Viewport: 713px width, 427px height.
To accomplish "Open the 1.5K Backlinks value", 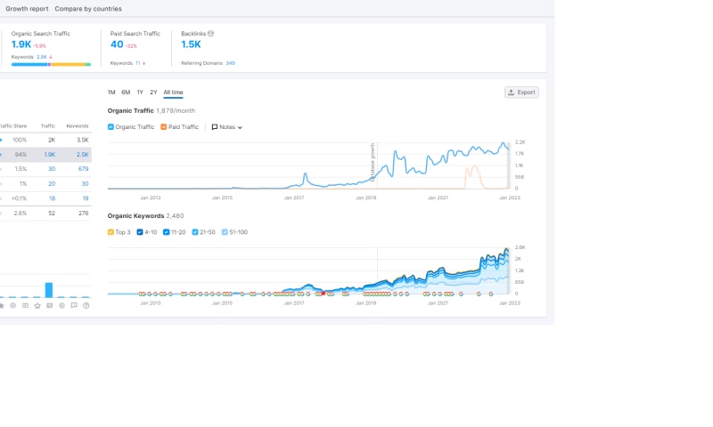I will pos(191,44).
